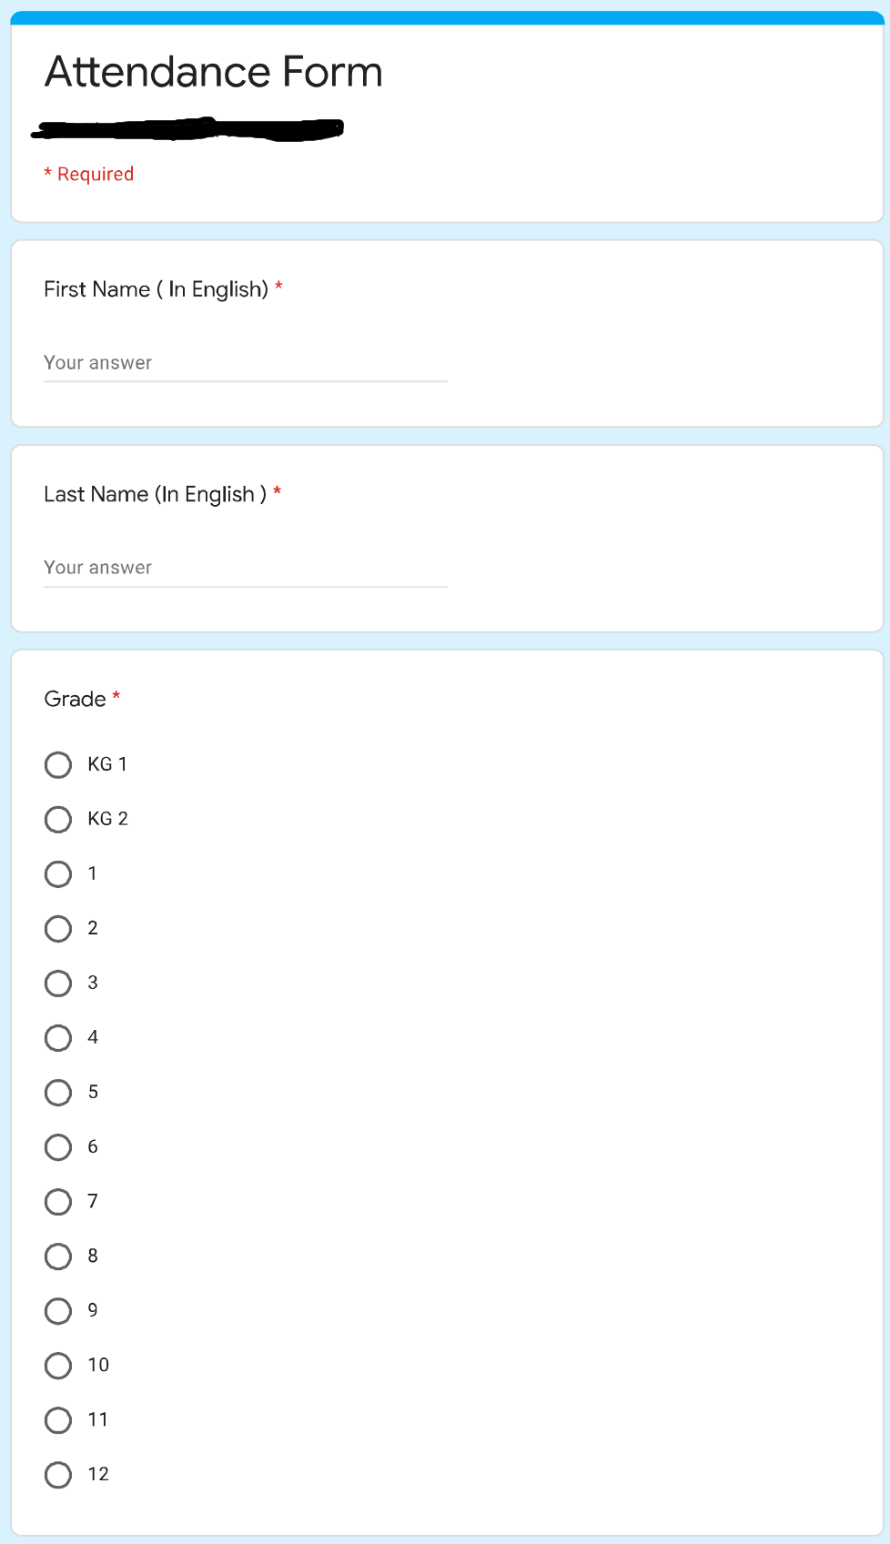Choose grade 4 option
Viewport: 890px width, 1544px height.
click(x=58, y=1037)
